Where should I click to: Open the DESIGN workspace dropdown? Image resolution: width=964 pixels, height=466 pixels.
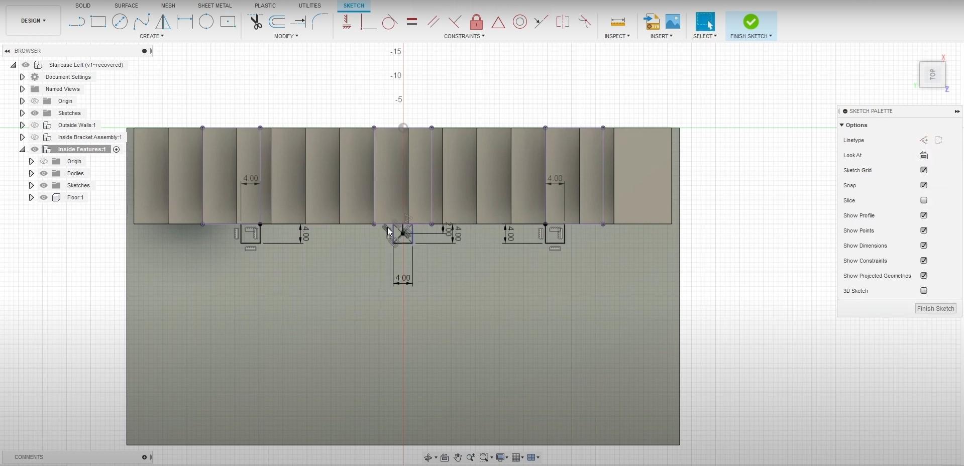tap(33, 21)
